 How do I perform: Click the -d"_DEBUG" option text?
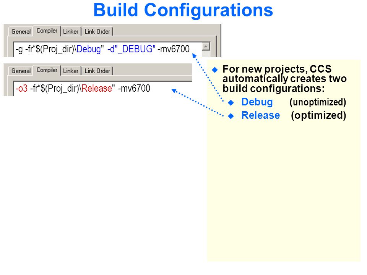[x=131, y=49]
